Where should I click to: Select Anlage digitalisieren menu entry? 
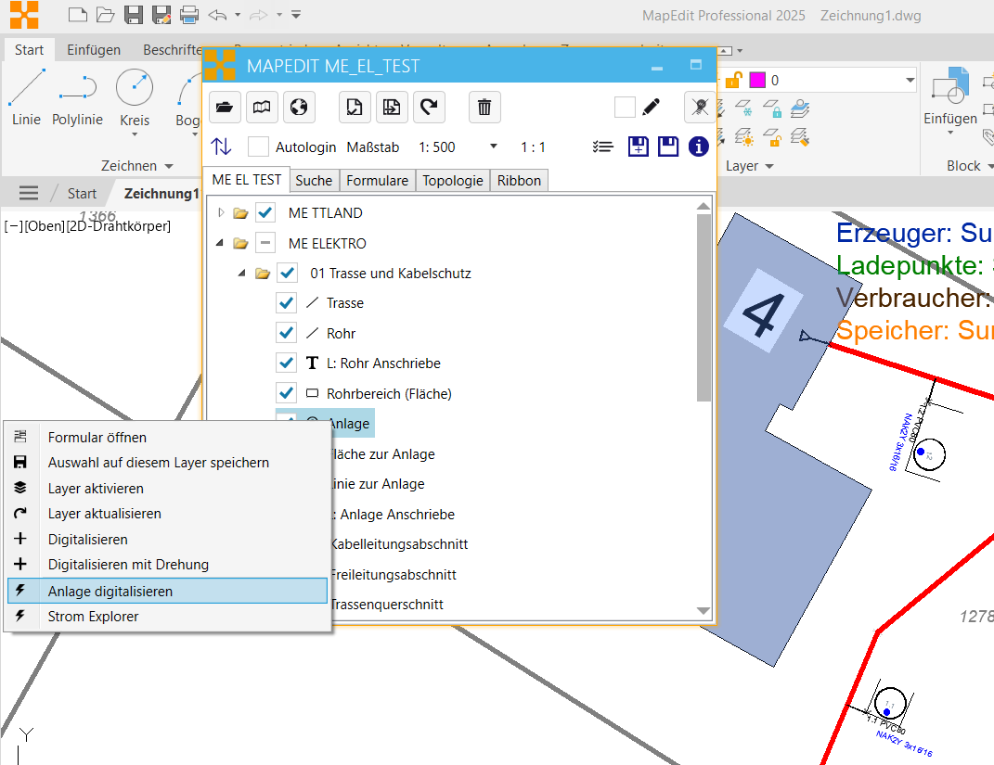tap(167, 591)
